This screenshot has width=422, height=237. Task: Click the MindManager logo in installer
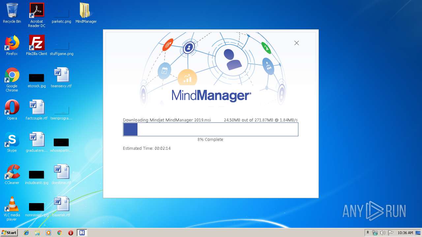211,96
